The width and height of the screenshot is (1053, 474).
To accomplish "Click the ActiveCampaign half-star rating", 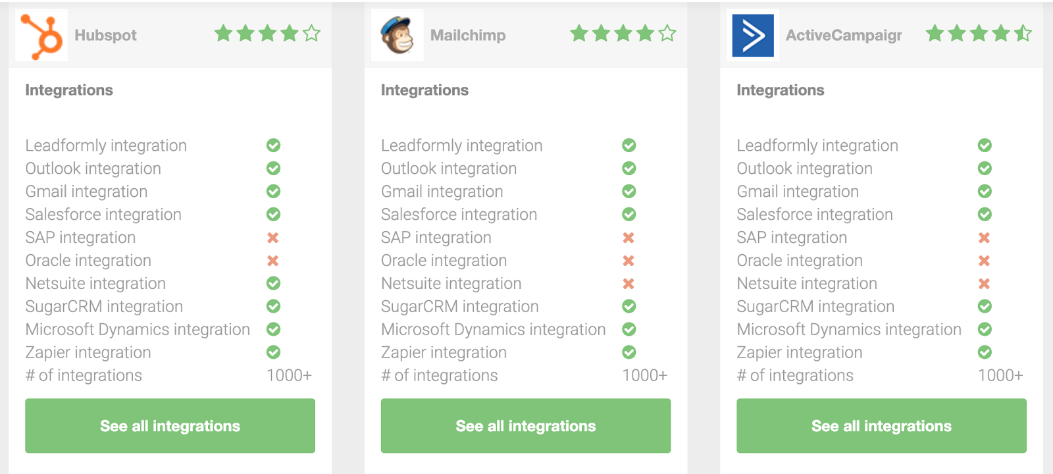I will point(1023,33).
